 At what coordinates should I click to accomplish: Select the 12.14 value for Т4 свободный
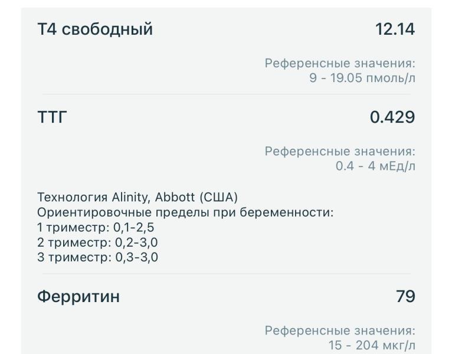(x=395, y=29)
